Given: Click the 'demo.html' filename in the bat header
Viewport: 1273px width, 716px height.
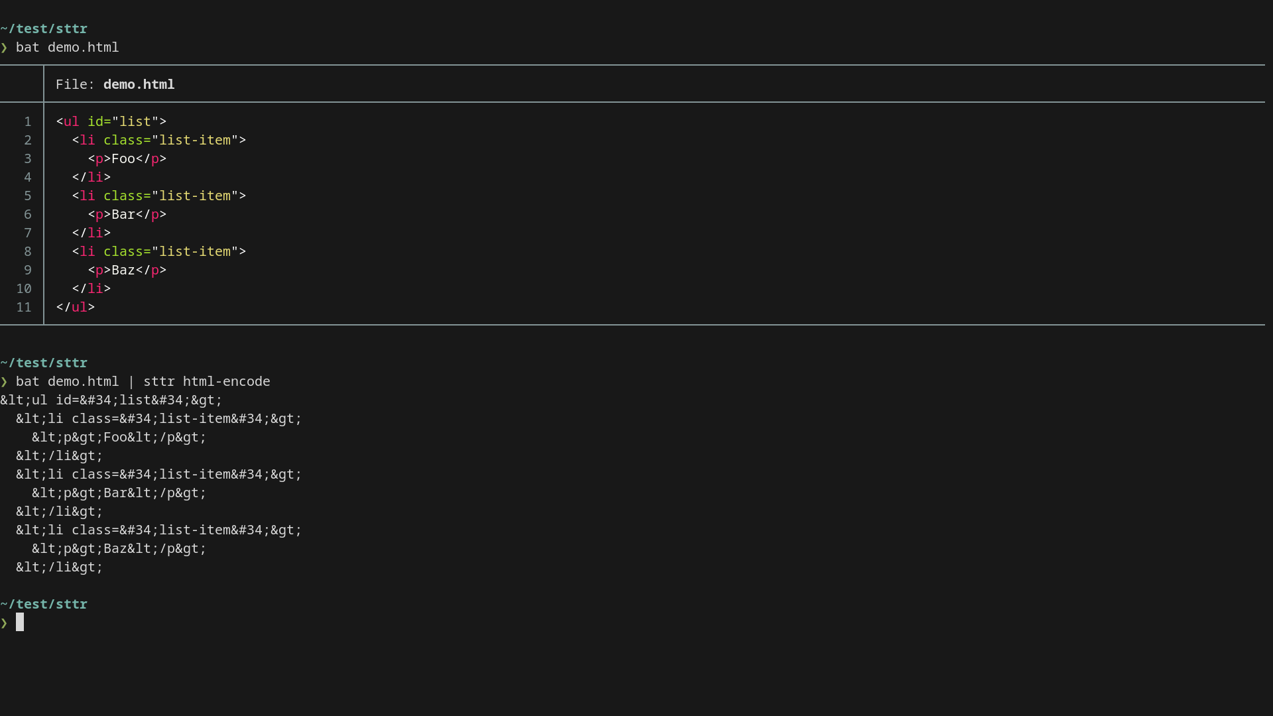Looking at the screenshot, I should [139, 85].
